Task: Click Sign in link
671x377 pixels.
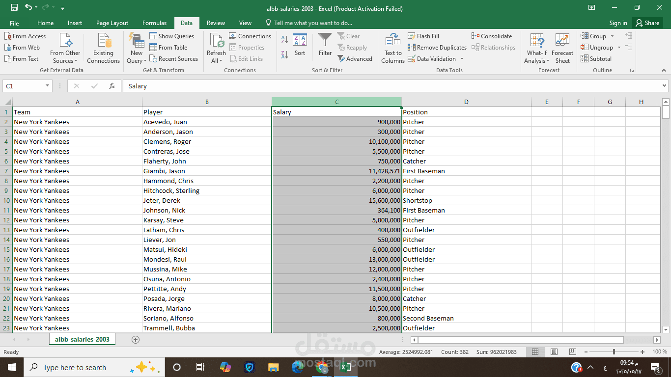Action: (618, 23)
